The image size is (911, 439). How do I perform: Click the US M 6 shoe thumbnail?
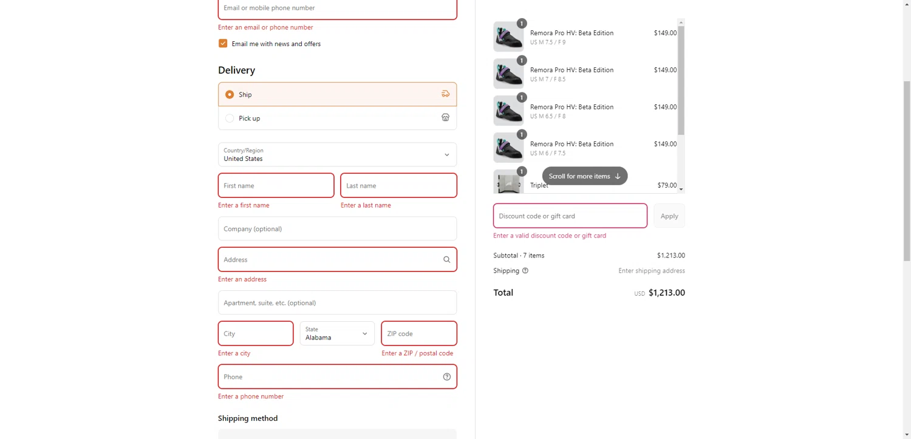pyautogui.click(x=508, y=148)
